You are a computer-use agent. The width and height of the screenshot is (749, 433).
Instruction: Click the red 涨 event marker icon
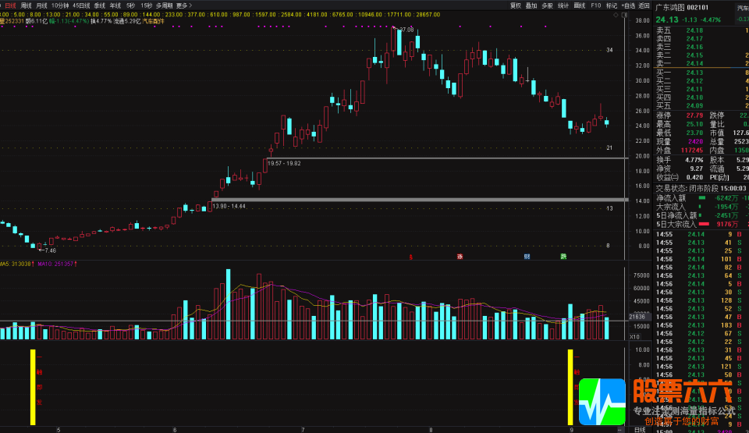click(x=460, y=256)
